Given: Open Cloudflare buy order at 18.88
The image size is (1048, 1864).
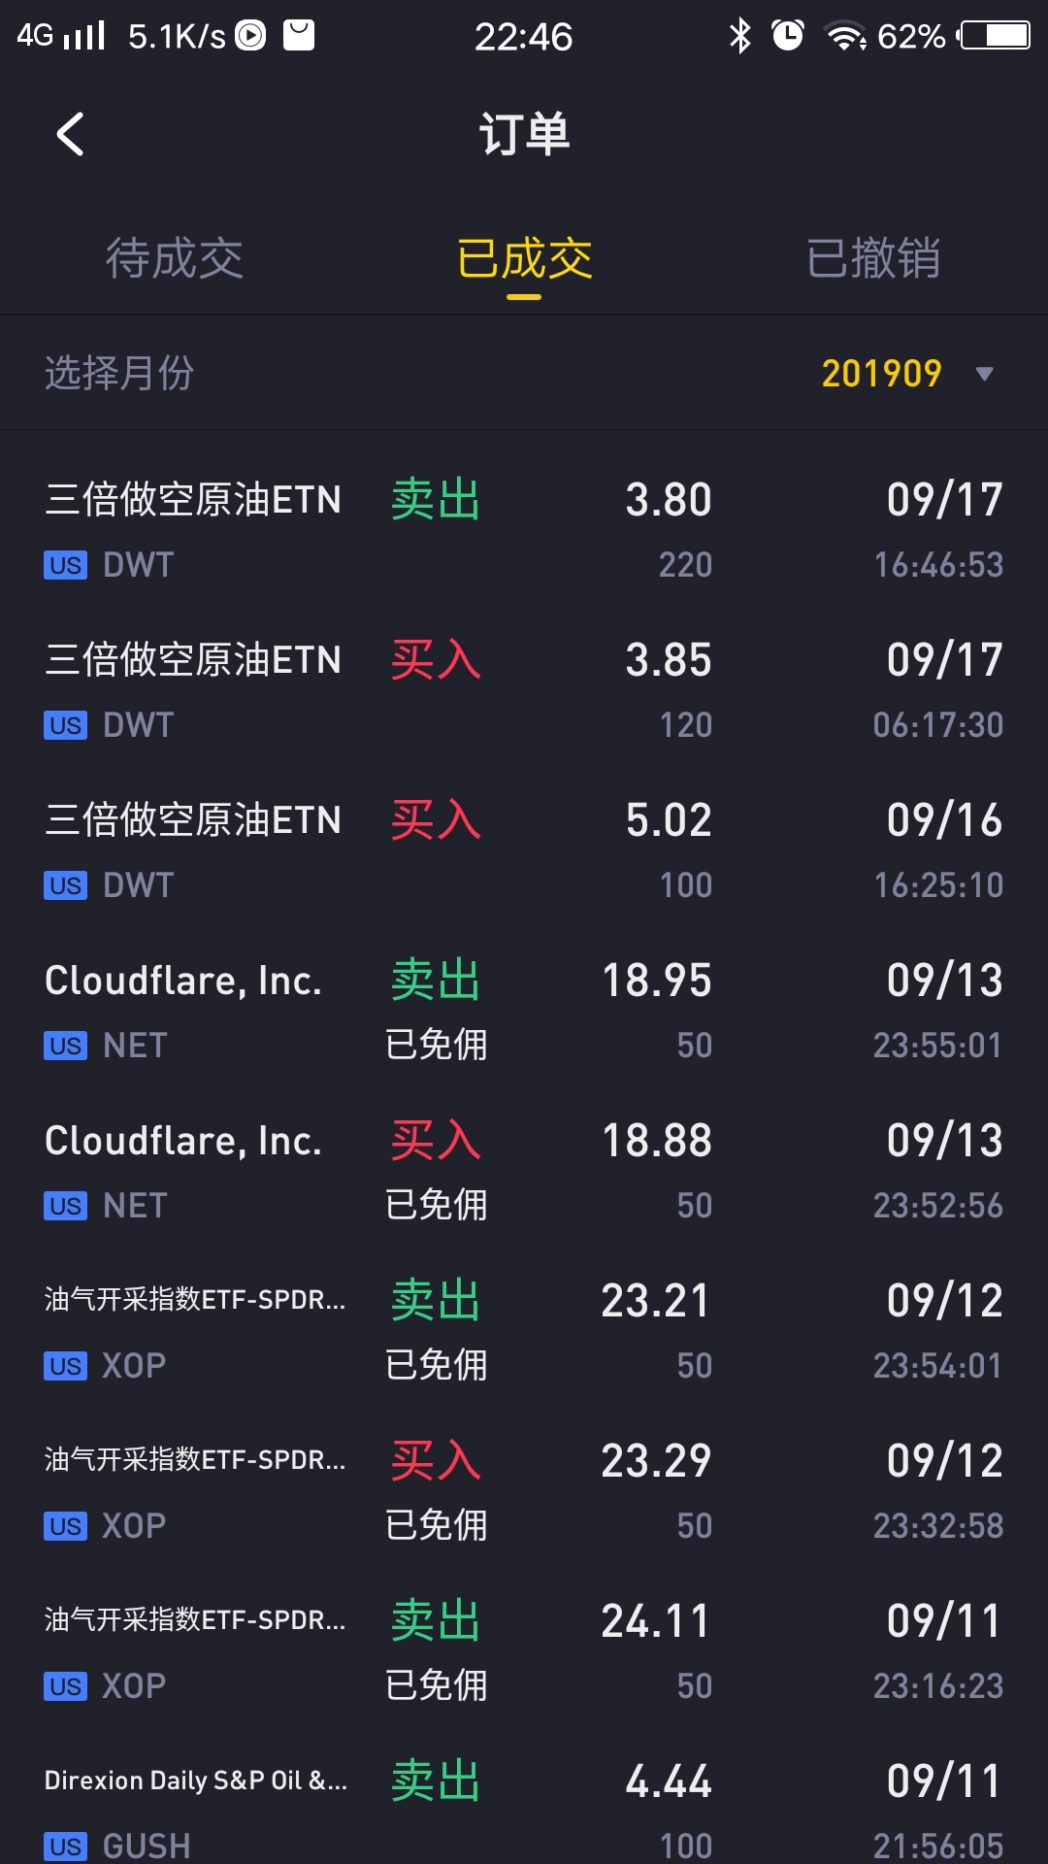Looking at the screenshot, I should coord(524,1171).
